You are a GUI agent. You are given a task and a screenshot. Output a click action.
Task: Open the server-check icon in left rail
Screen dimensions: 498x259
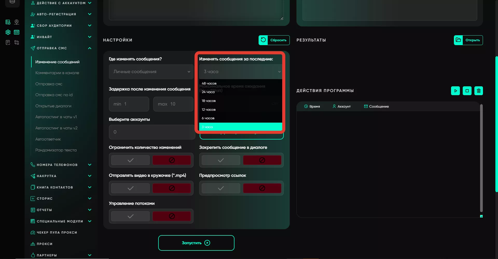[x=8, y=22]
